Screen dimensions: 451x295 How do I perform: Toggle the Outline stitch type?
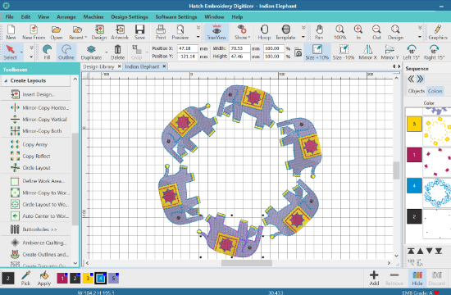tap(66, 52)
